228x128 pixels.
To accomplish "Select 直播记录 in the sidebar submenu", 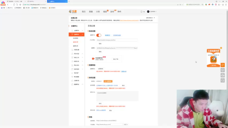I will [76, 46].
